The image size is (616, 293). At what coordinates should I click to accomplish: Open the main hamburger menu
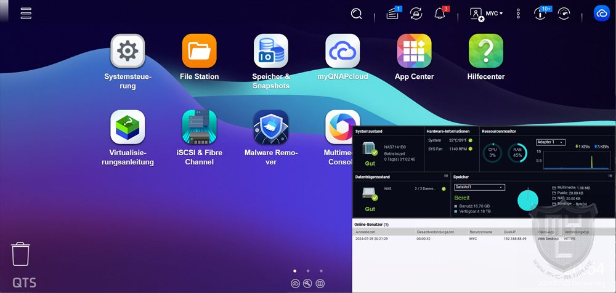(26, 13)
